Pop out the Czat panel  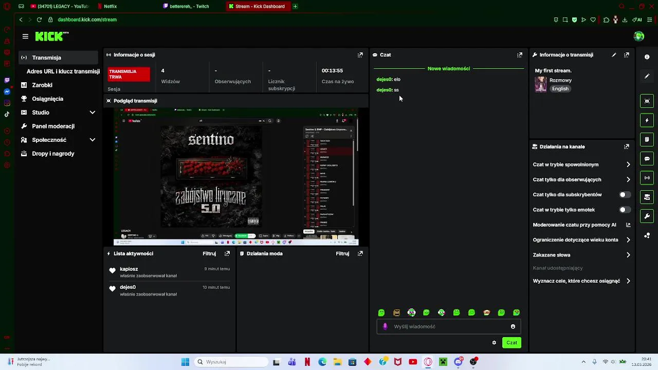click(520, 54)
